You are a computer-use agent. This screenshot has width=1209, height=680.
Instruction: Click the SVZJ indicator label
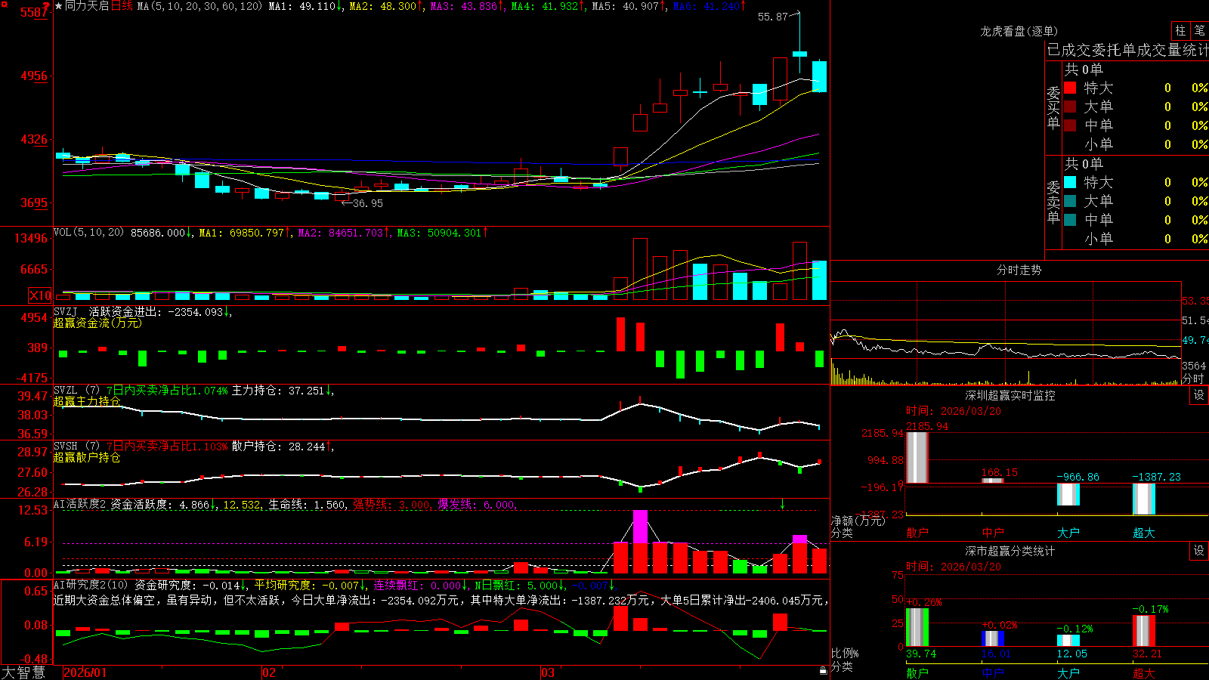[x=65, y=311]
